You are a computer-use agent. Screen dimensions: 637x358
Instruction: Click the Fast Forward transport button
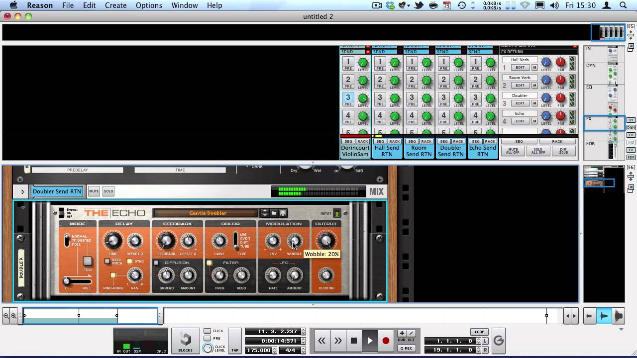point(338,341)
